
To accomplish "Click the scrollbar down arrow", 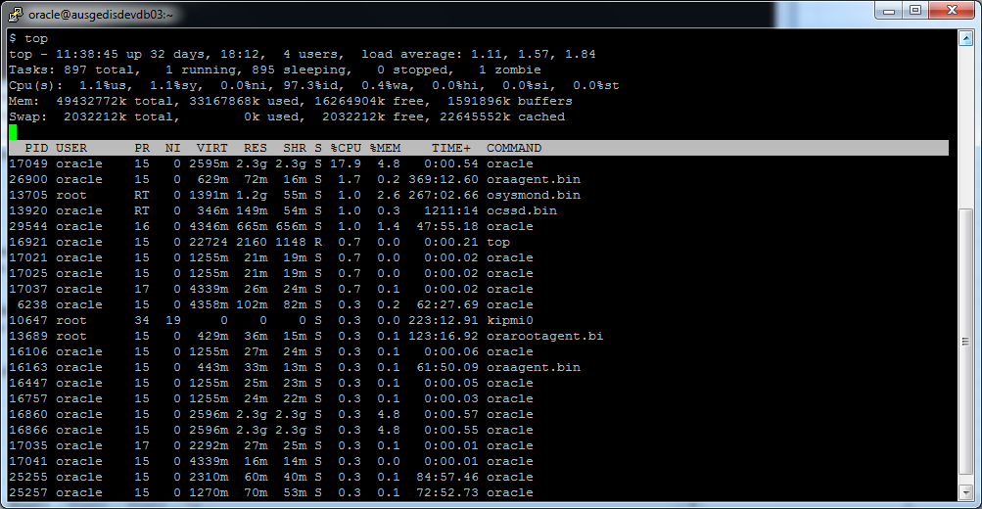I will (965, 492).
